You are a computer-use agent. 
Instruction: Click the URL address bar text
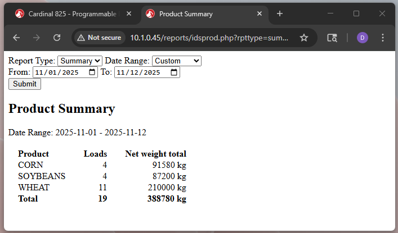point(209,38)
